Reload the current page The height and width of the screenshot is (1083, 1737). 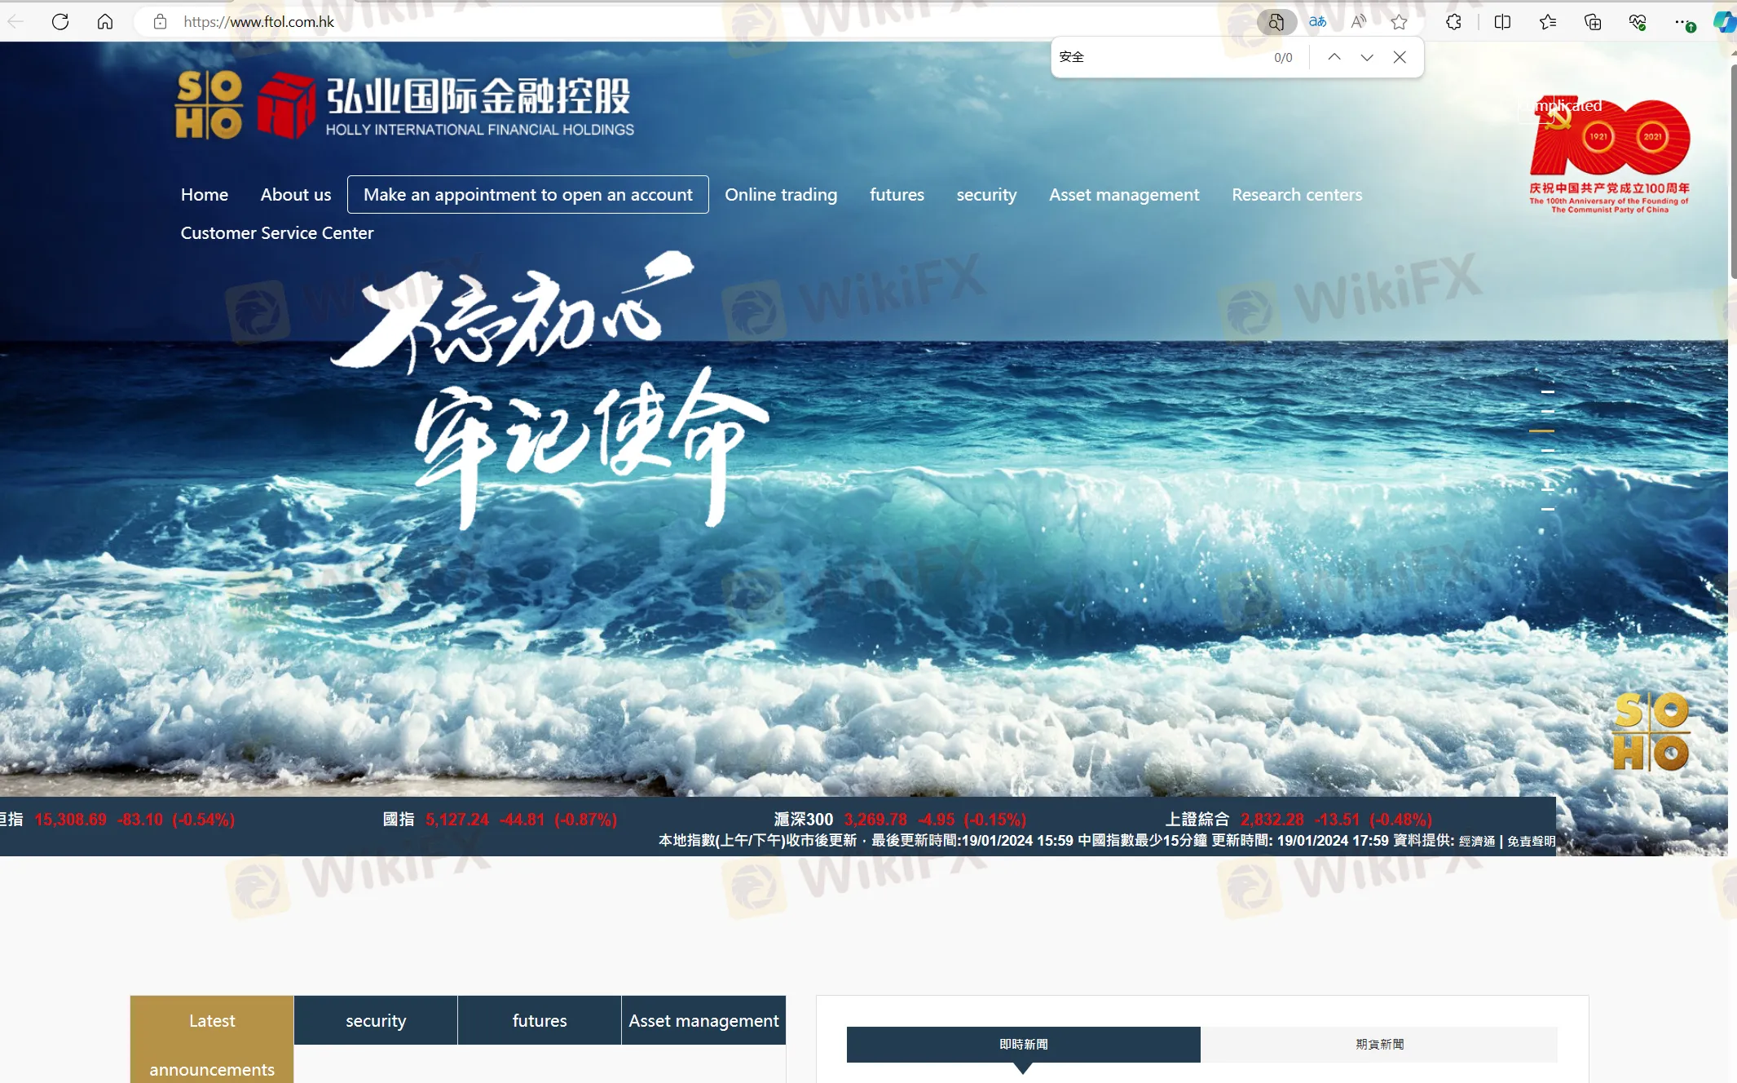coord(60,21)
